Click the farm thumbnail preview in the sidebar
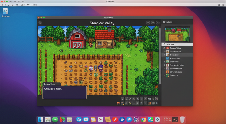Screen dimensions: 226x124 pos(177,34)
